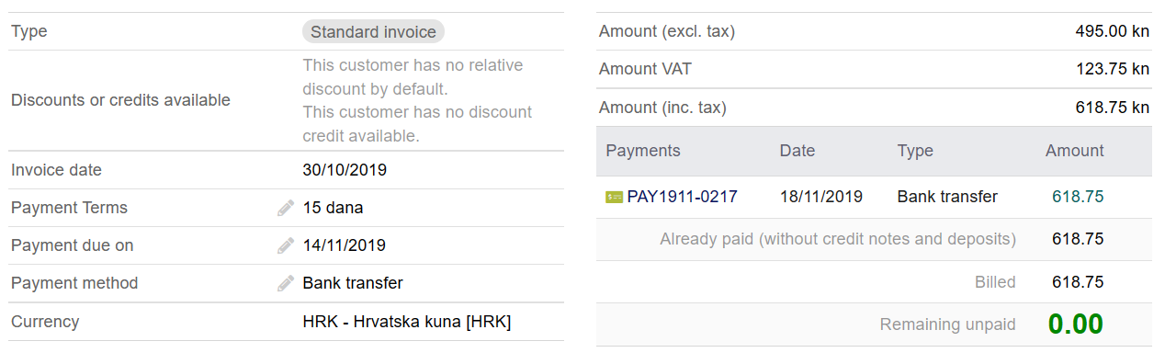Click the Amount VAT value 123.75 kn
1165x364 pixels.
tap(1113, 69)
